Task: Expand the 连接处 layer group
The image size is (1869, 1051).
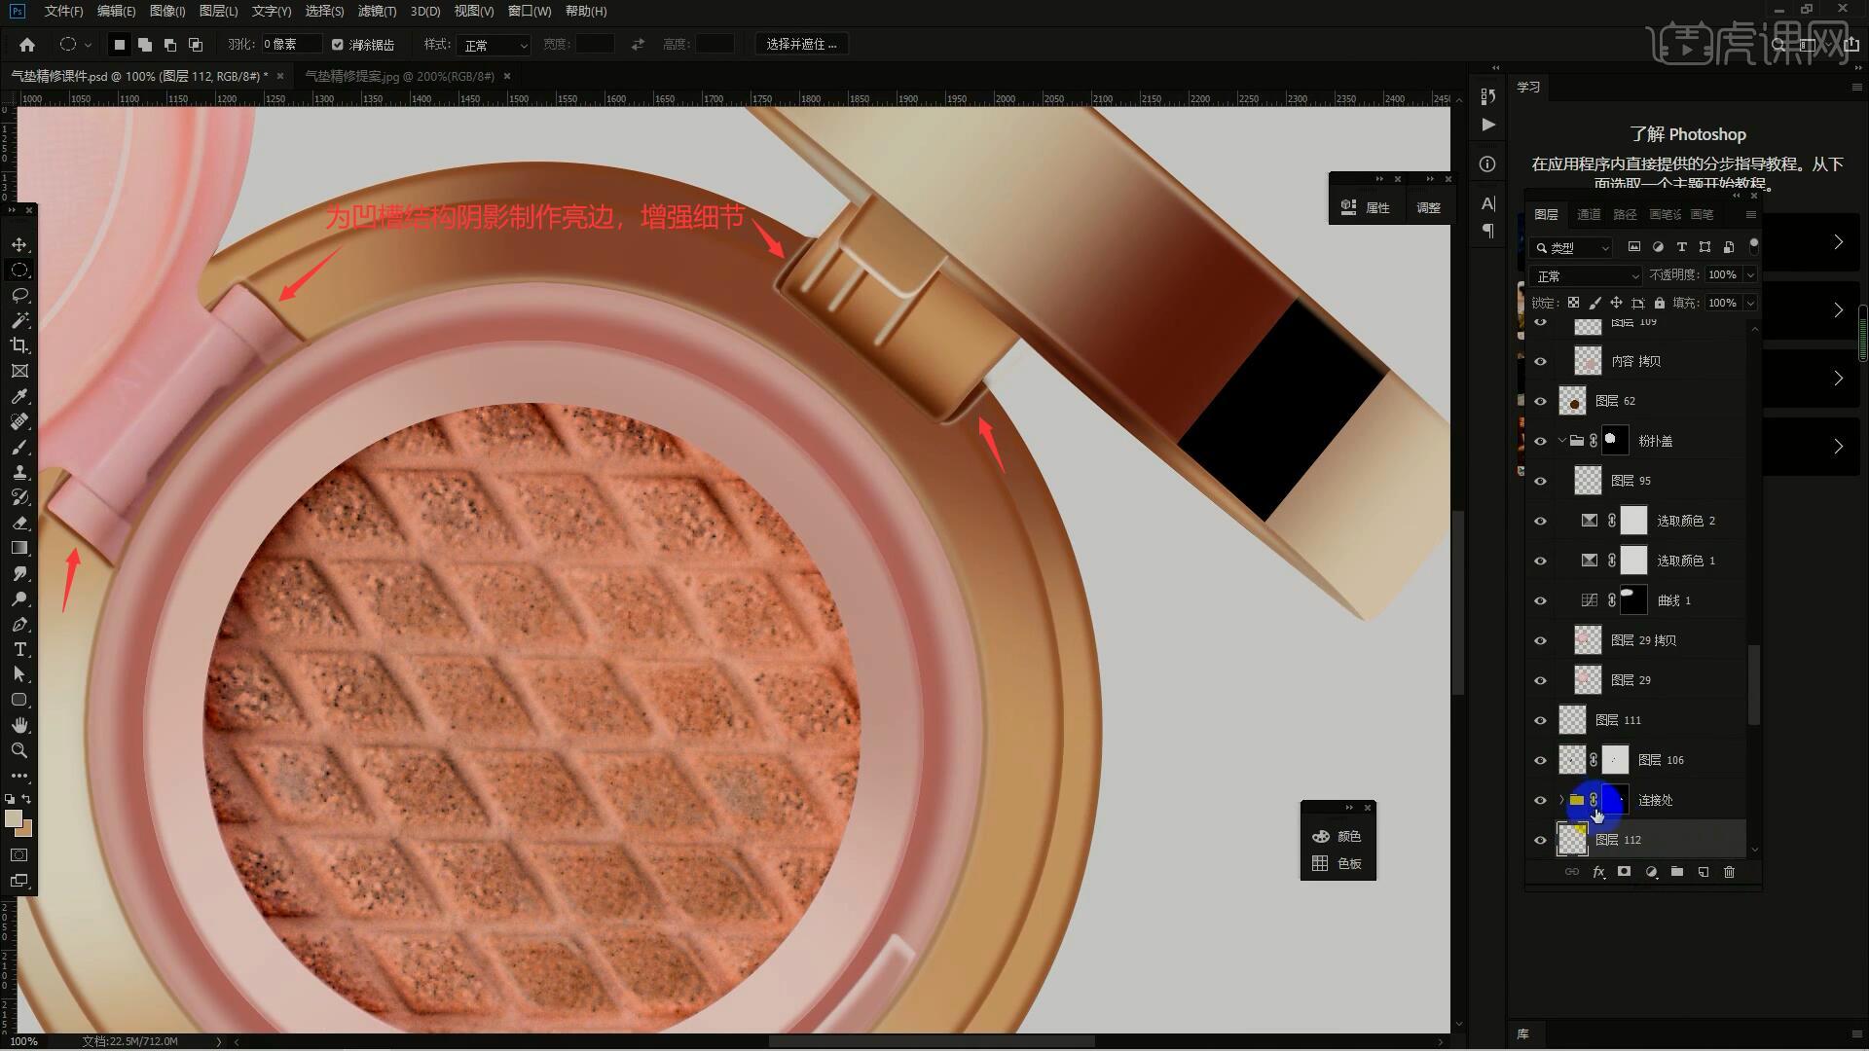Action: (x=1561, y=800)
